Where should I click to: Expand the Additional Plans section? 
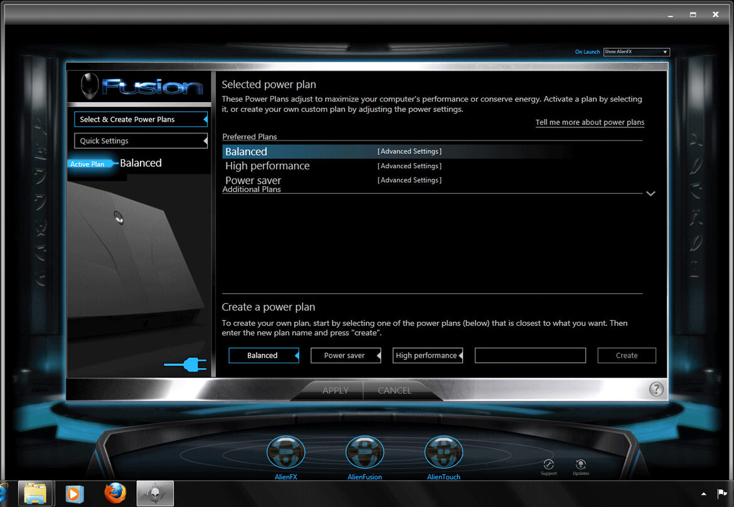click(x=651, y=193)
